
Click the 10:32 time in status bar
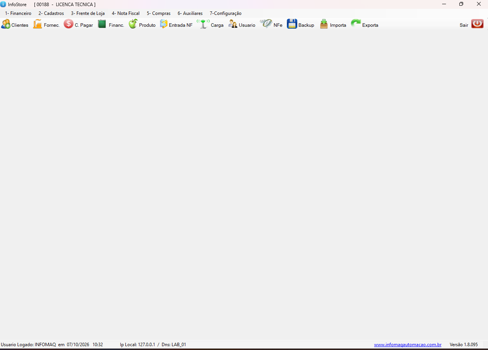[x=98, y=345]
